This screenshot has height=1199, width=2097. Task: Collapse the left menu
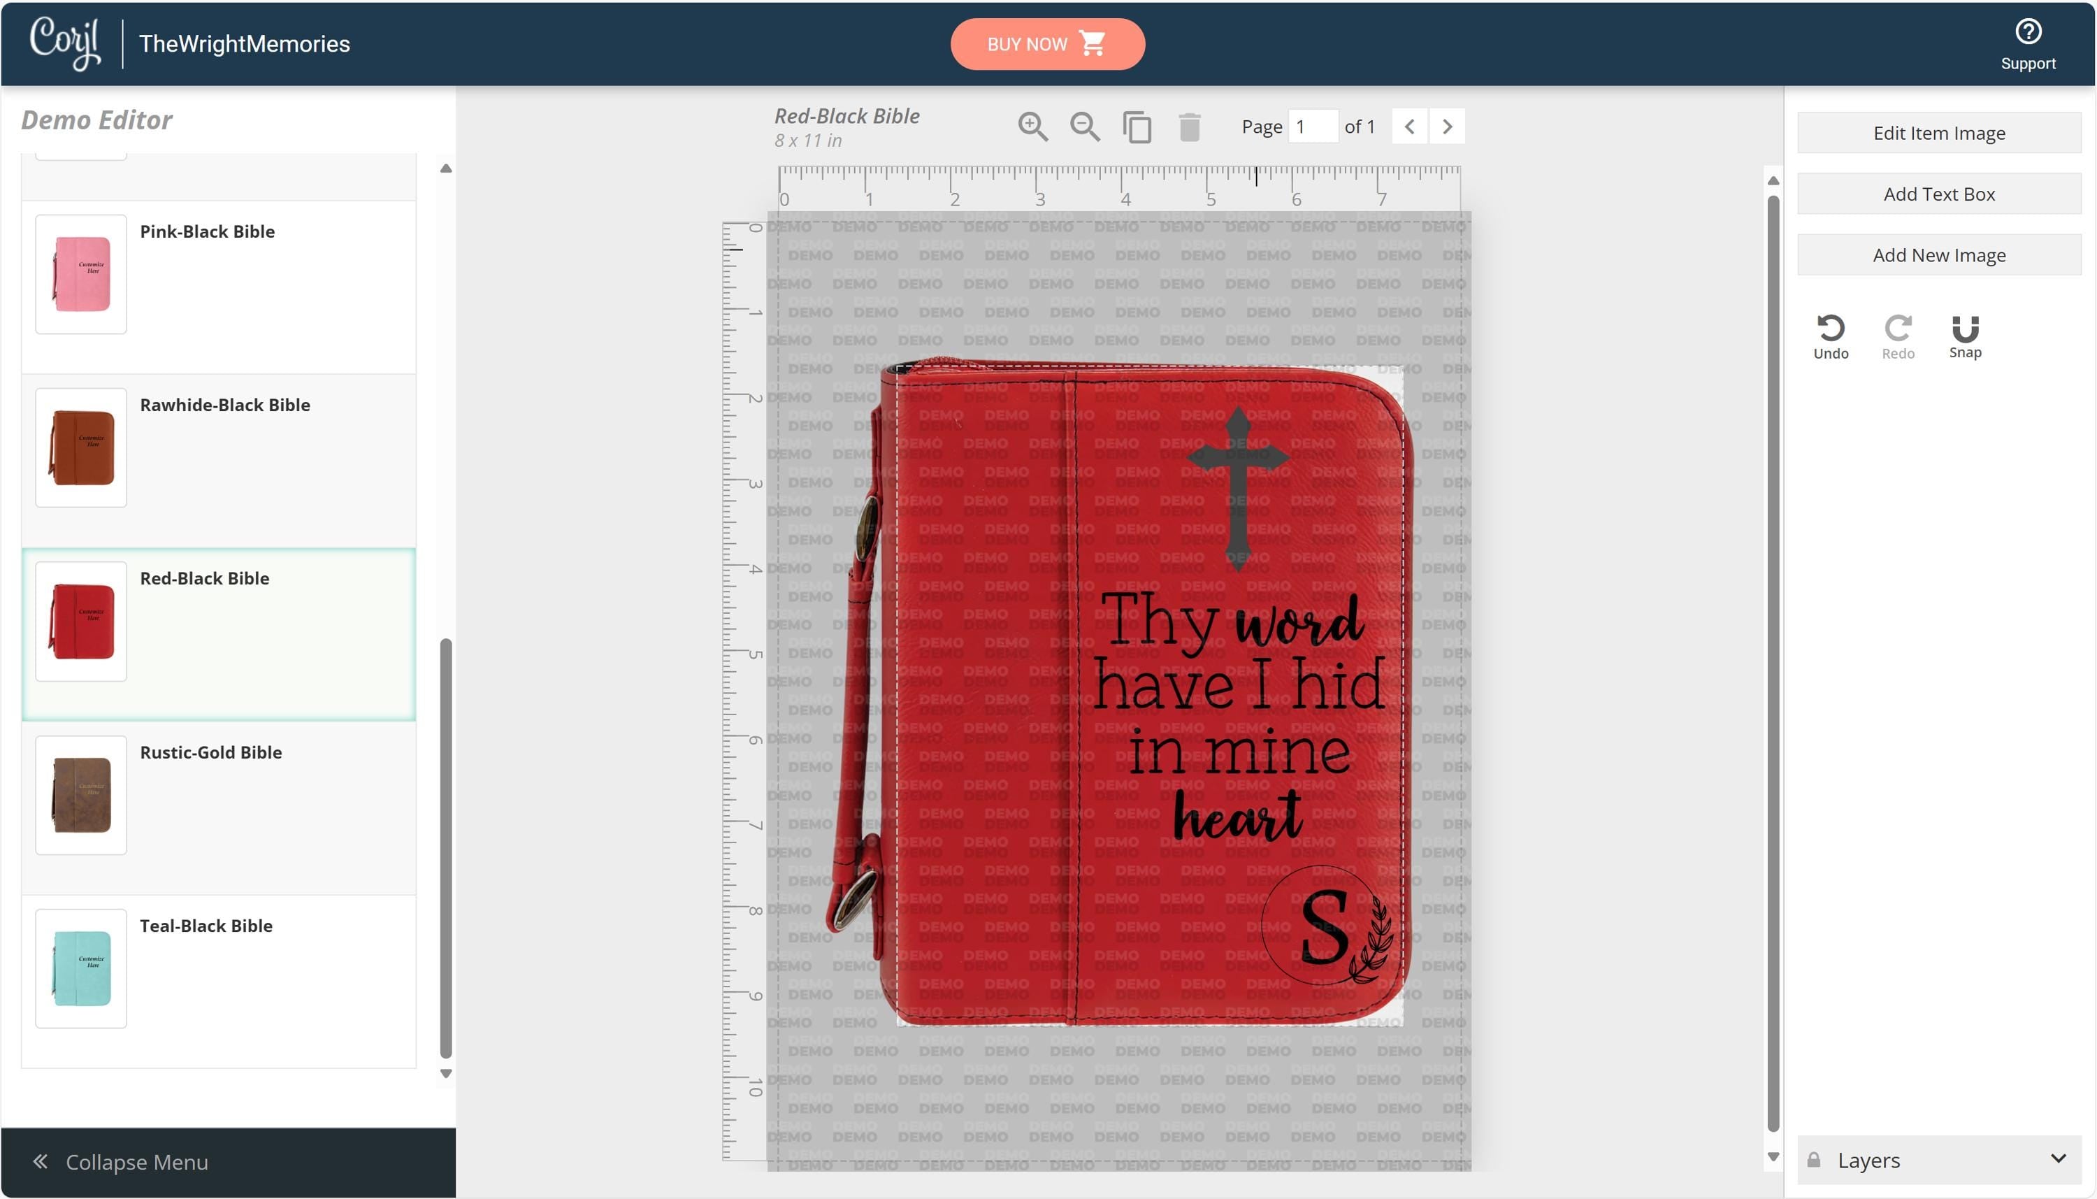click(120, 1162)
